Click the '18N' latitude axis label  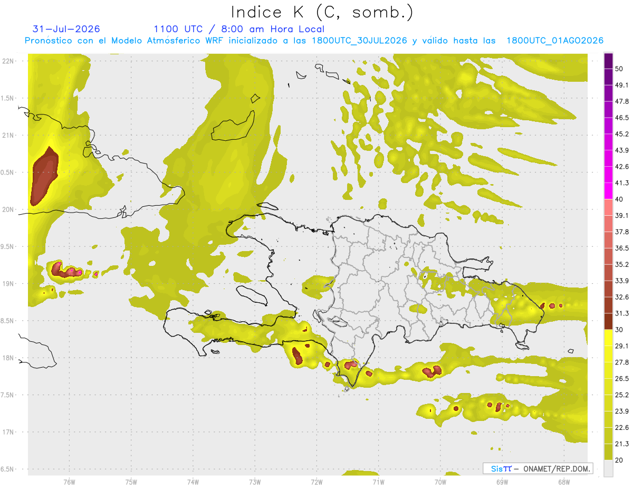tap(8, 358)
